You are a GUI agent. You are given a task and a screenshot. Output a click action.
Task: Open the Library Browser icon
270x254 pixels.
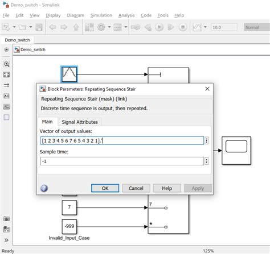point(89,27)
